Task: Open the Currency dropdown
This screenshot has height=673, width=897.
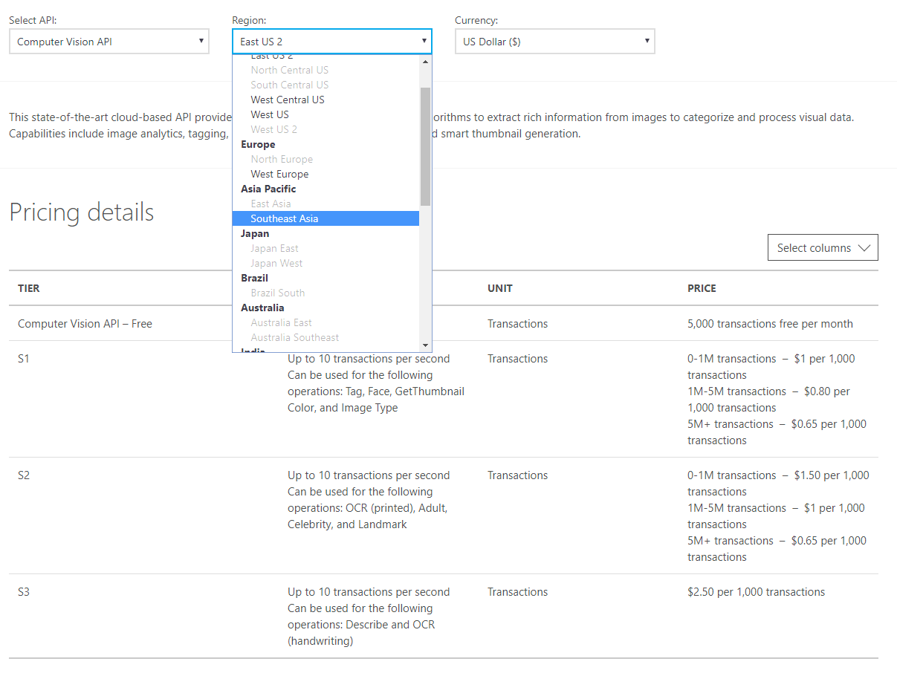Action: (554, 42)
